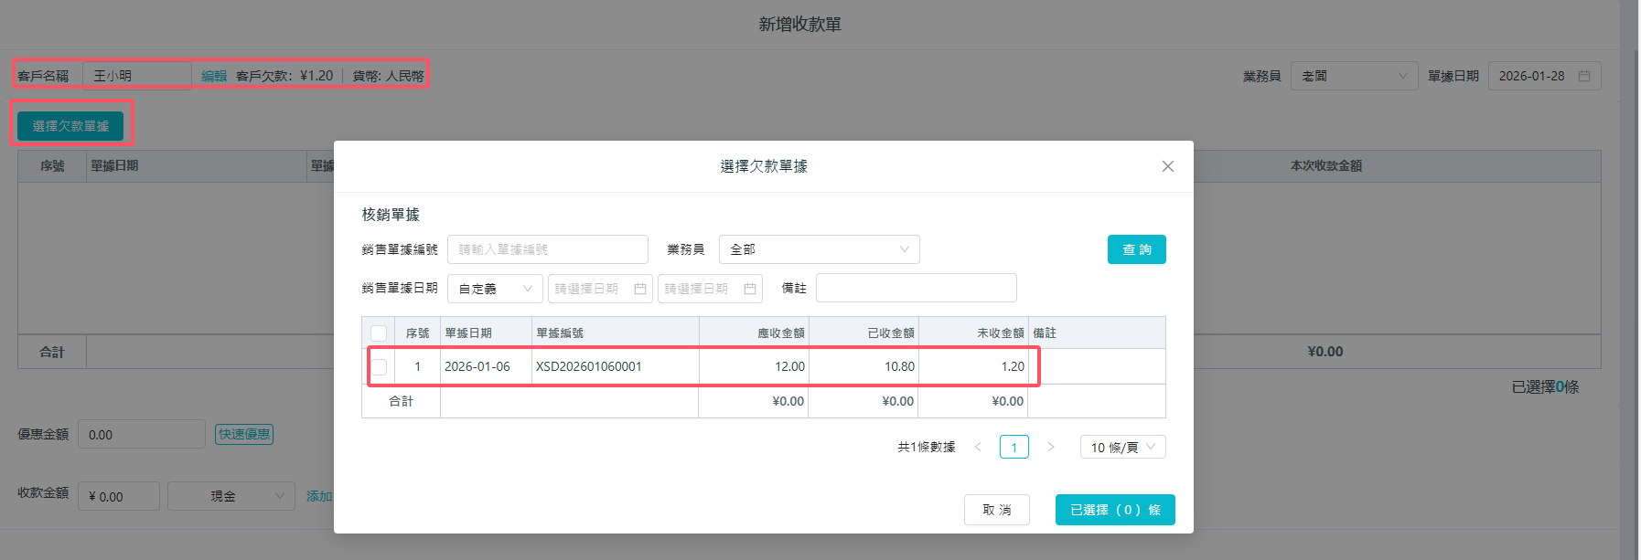1641x560 pixels.
Task: Toggle the select-all checkbox in table header
Action: point(379,333)
